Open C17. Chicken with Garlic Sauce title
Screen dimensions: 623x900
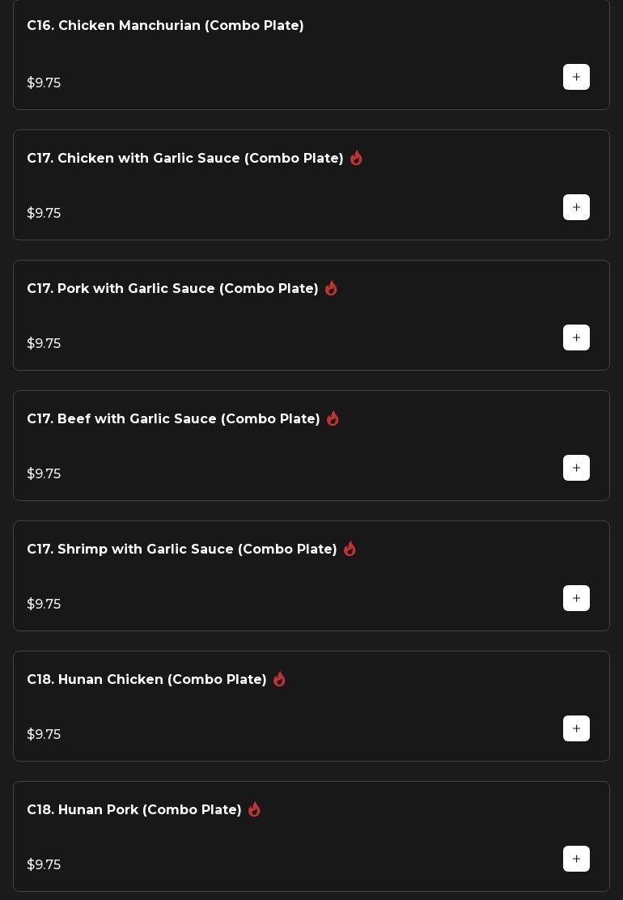click(x=185, y=159)
